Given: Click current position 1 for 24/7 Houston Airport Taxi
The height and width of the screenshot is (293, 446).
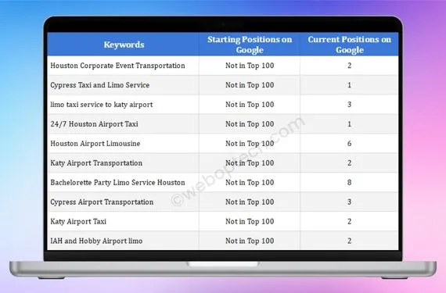Looking at the screenshot, I should pos(349,124).
